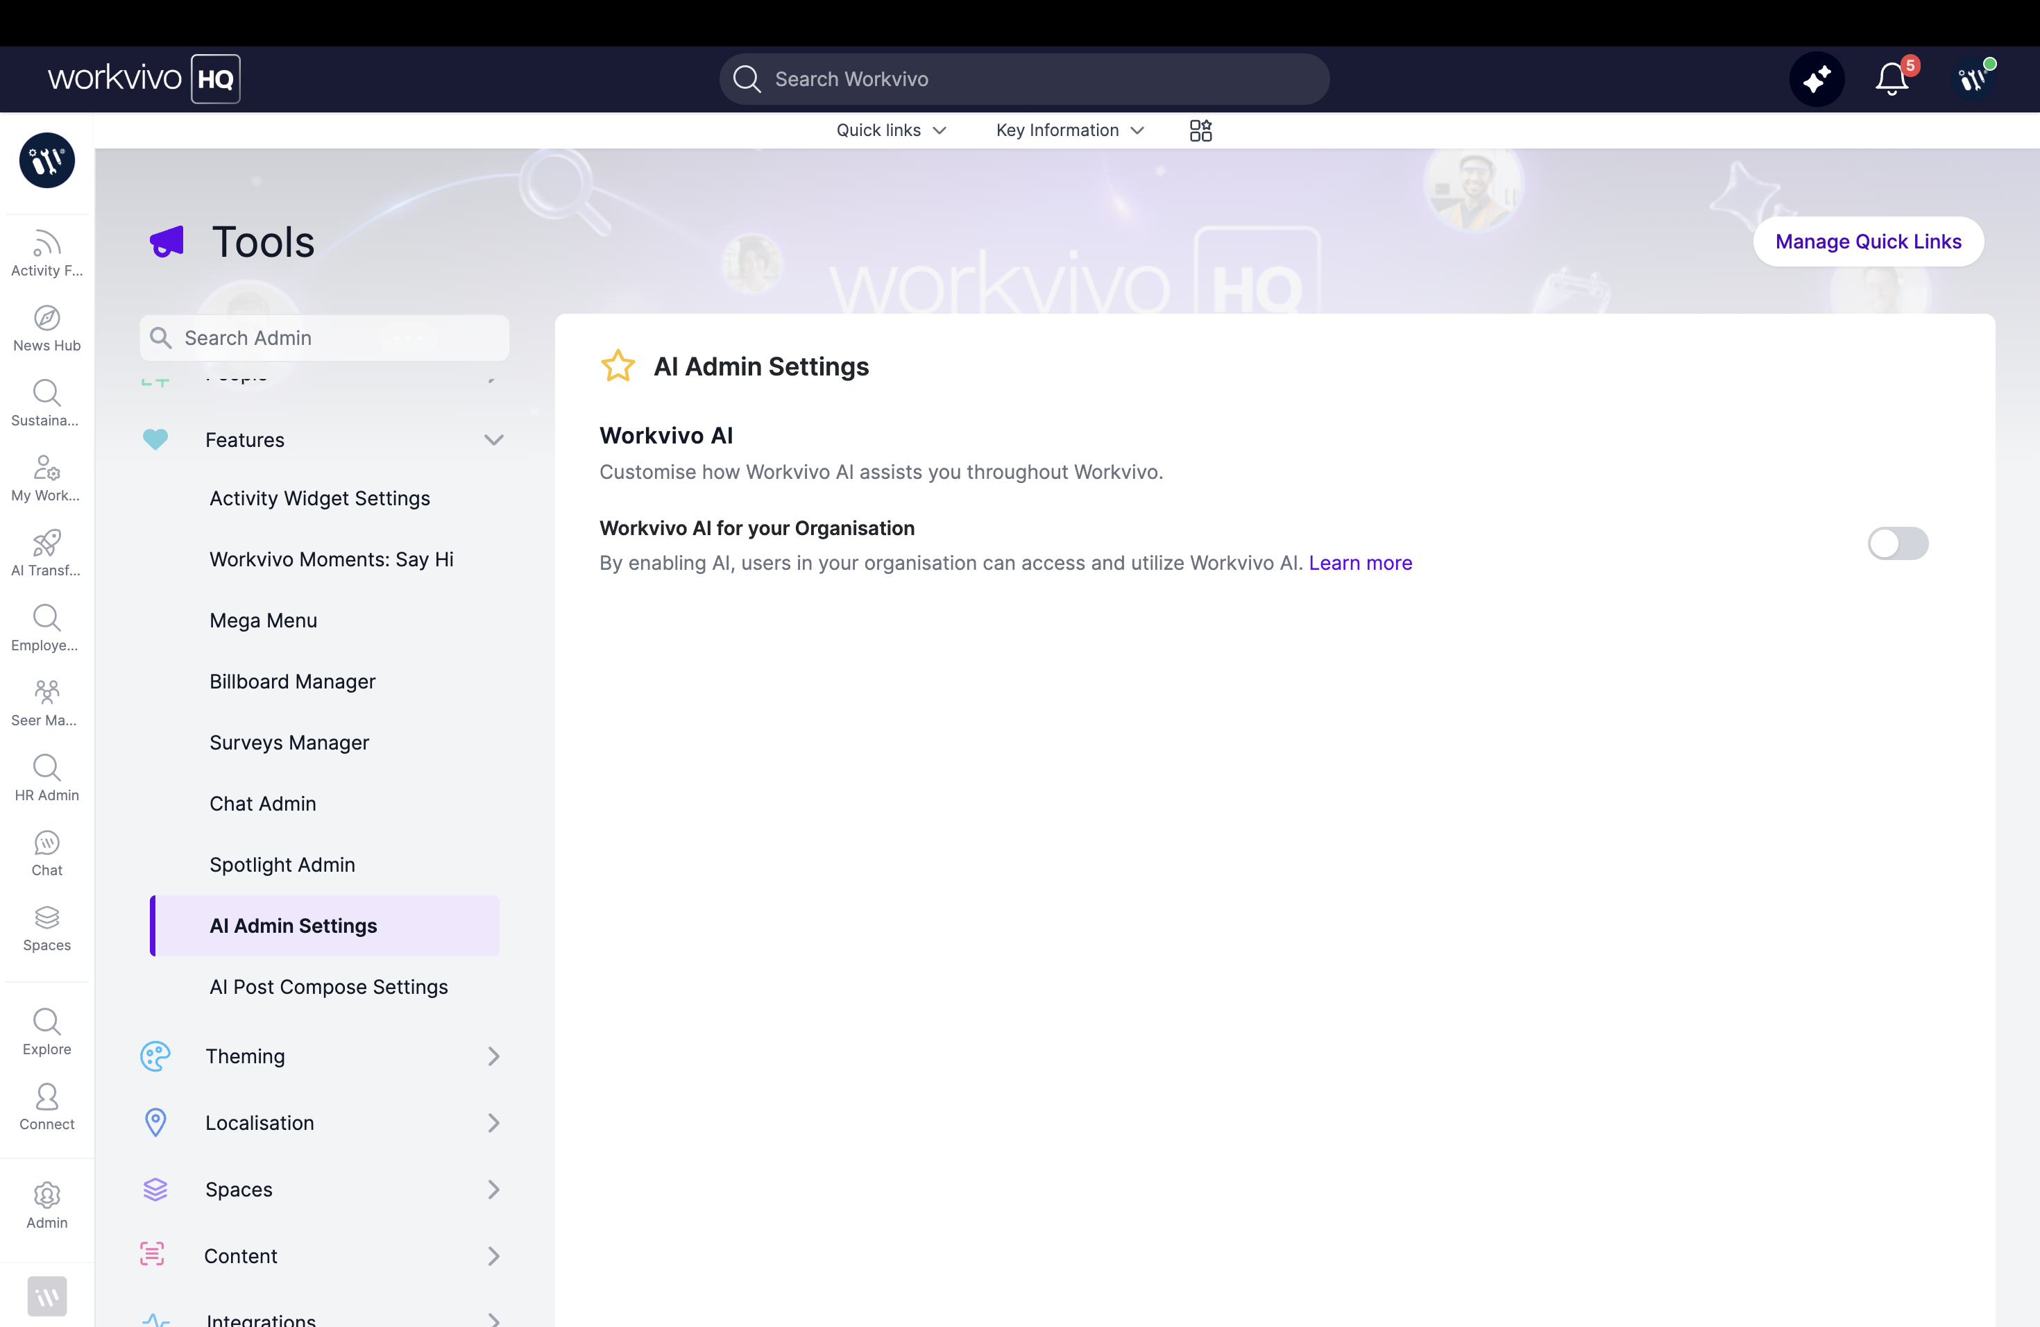Click the Search Workvivo field
The width and height of the screenshot is (2040, 1327).
1024,79
